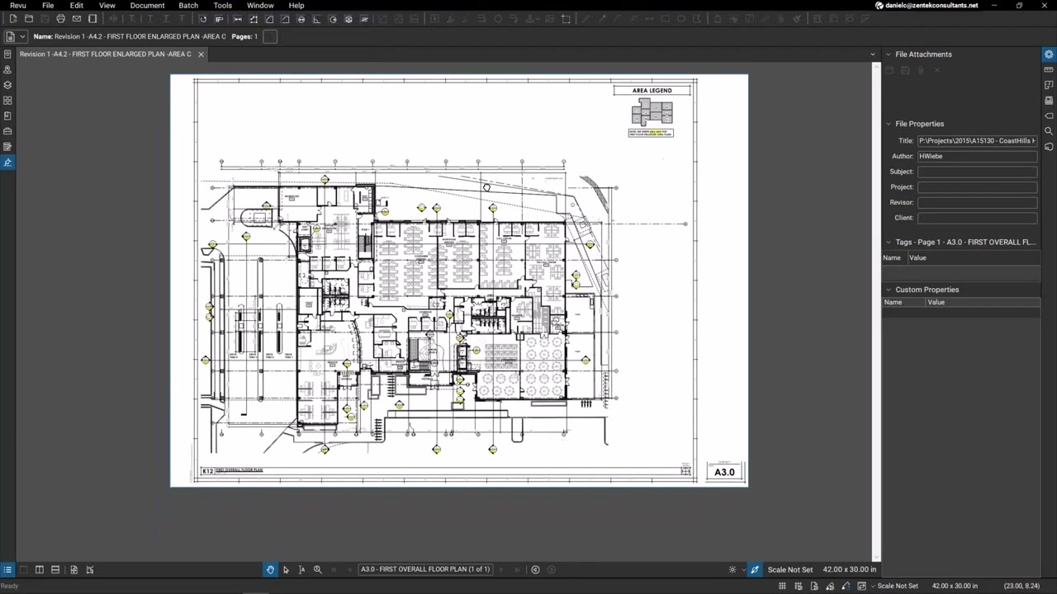The width and height of the screenshot is (1057, 594).
Task: Open the Batch menu
Action: coord(188,5)
